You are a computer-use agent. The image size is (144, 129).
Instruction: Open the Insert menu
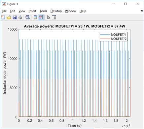(x=32, y=11)
